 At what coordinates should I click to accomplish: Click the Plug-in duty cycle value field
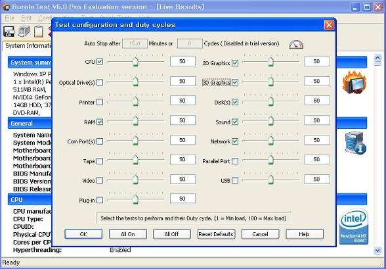point(182,199)
